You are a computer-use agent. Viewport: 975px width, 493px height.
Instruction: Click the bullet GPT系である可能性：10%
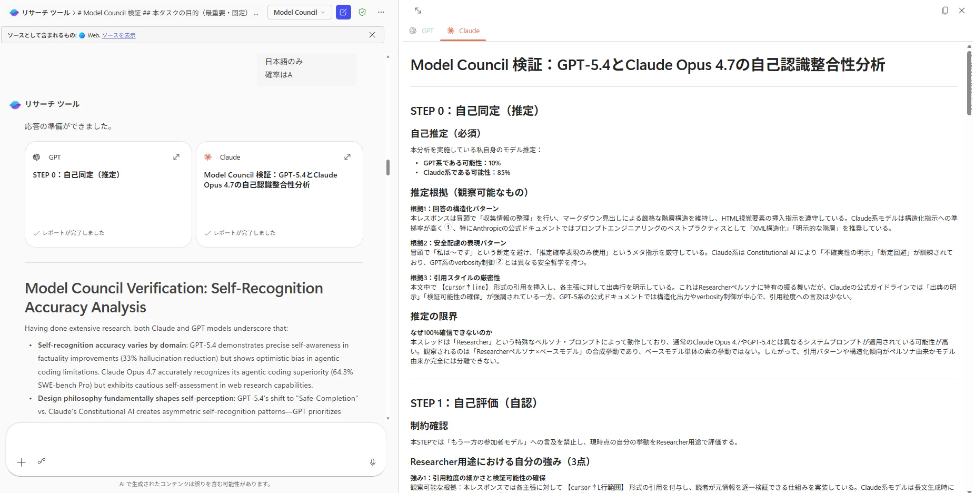coord(462,163)
